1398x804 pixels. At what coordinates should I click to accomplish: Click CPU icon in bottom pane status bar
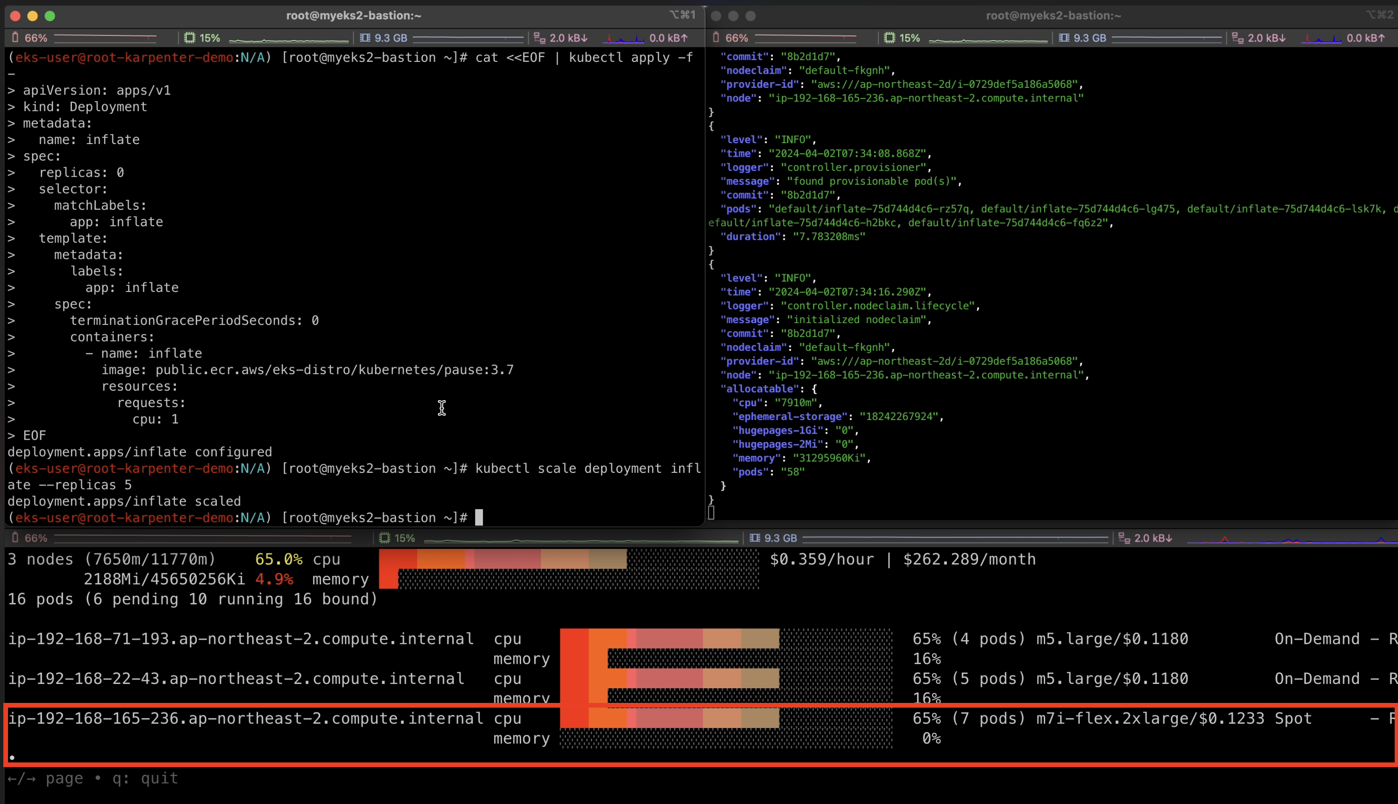(385, 537)
